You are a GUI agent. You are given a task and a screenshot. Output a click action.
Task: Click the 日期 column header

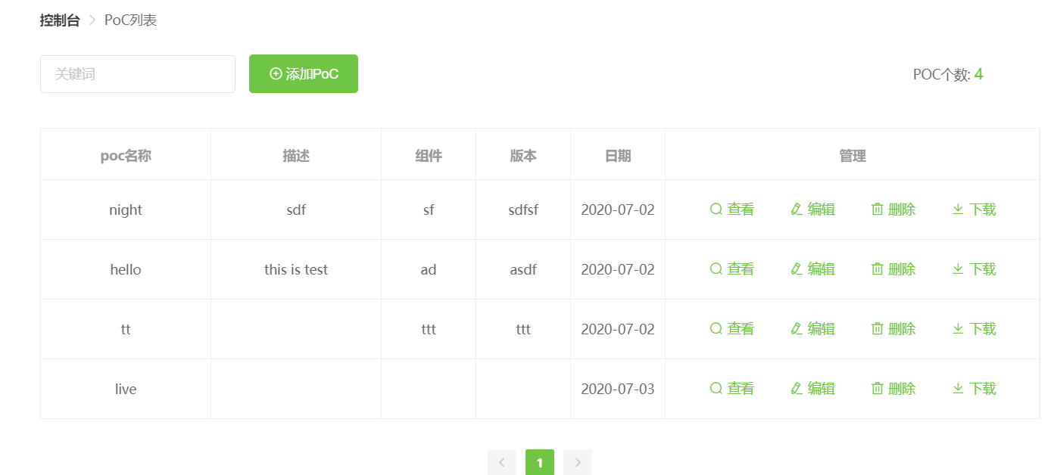point(618,156)
